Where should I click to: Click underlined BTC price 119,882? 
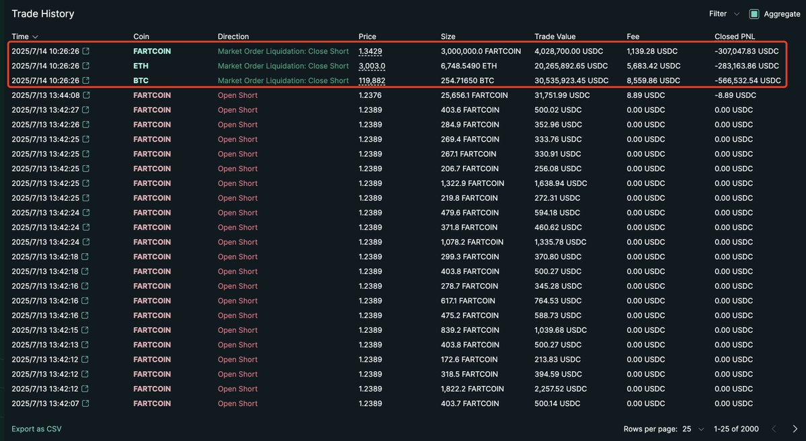372,81
